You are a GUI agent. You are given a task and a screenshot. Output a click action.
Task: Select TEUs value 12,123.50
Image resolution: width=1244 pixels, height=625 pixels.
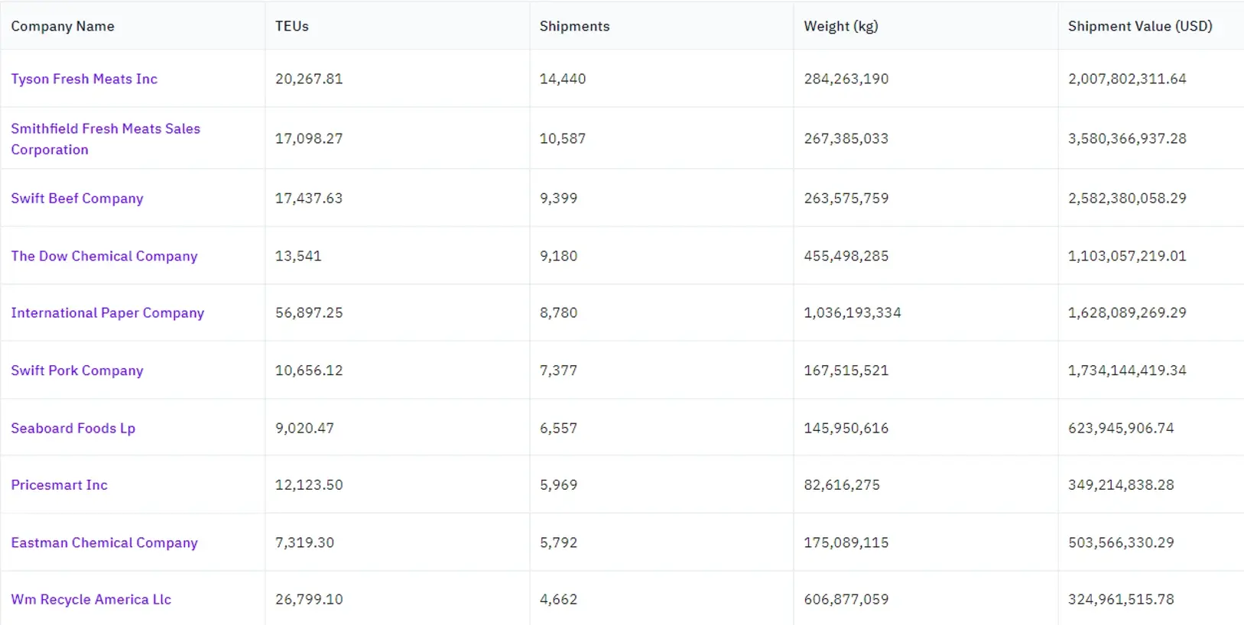[x=309, y=485]
